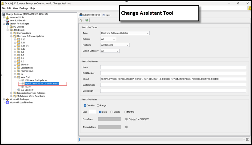Click in the Last duration number field
Screen dimensions: 252x145
point(92,112)
